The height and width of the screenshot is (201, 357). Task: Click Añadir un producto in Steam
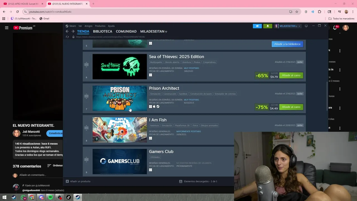[78, 181]
